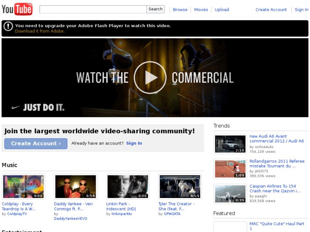Click the 'Music' section heading
This screenshot has height=232, width=310.
tap(9, 165)
